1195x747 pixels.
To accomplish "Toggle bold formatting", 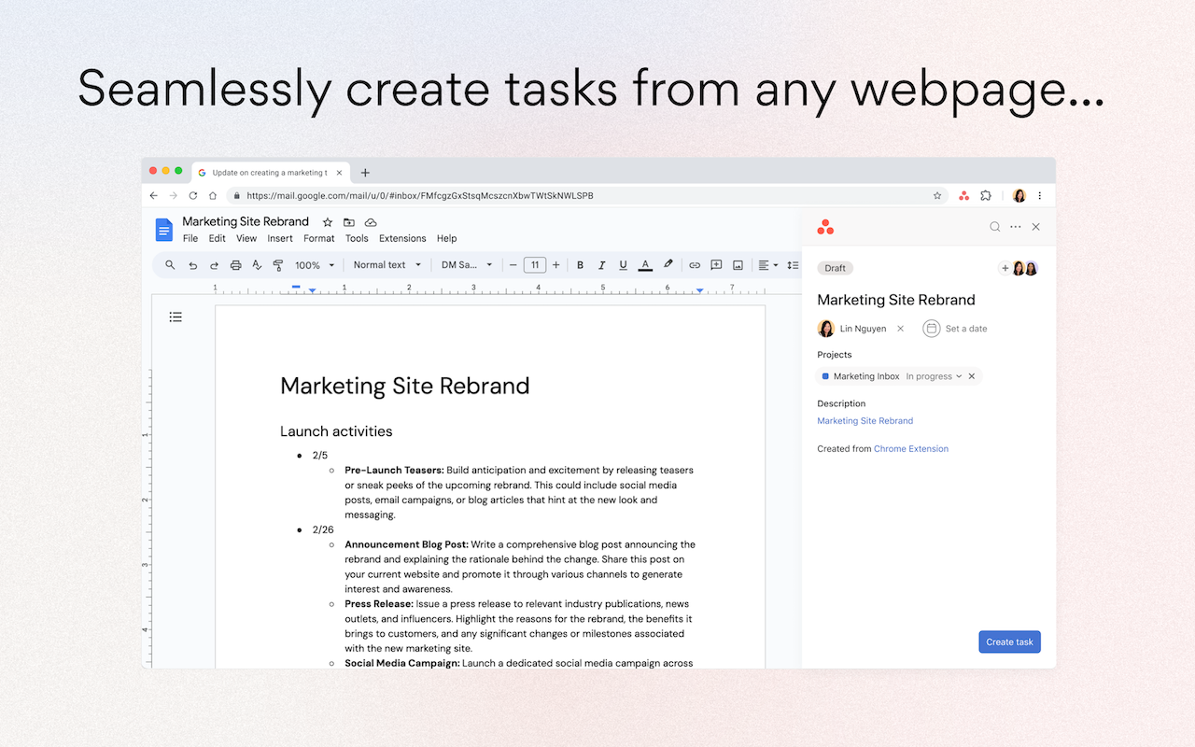I will tap(580, 265).
